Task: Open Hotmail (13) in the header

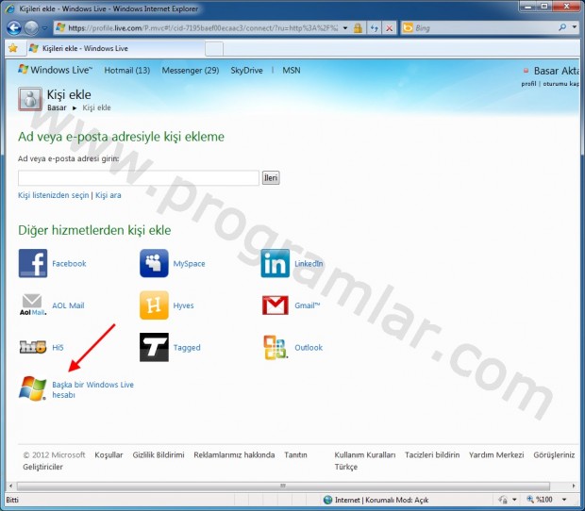Action: 127,71
